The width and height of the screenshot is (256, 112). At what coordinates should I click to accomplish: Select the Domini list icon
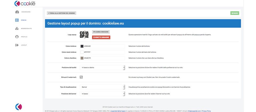coord(17,20)
